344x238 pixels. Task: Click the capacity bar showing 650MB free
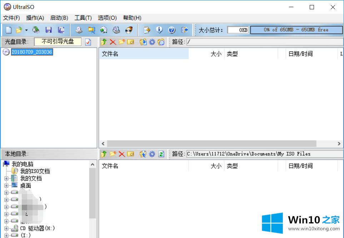tap(296, 30)
